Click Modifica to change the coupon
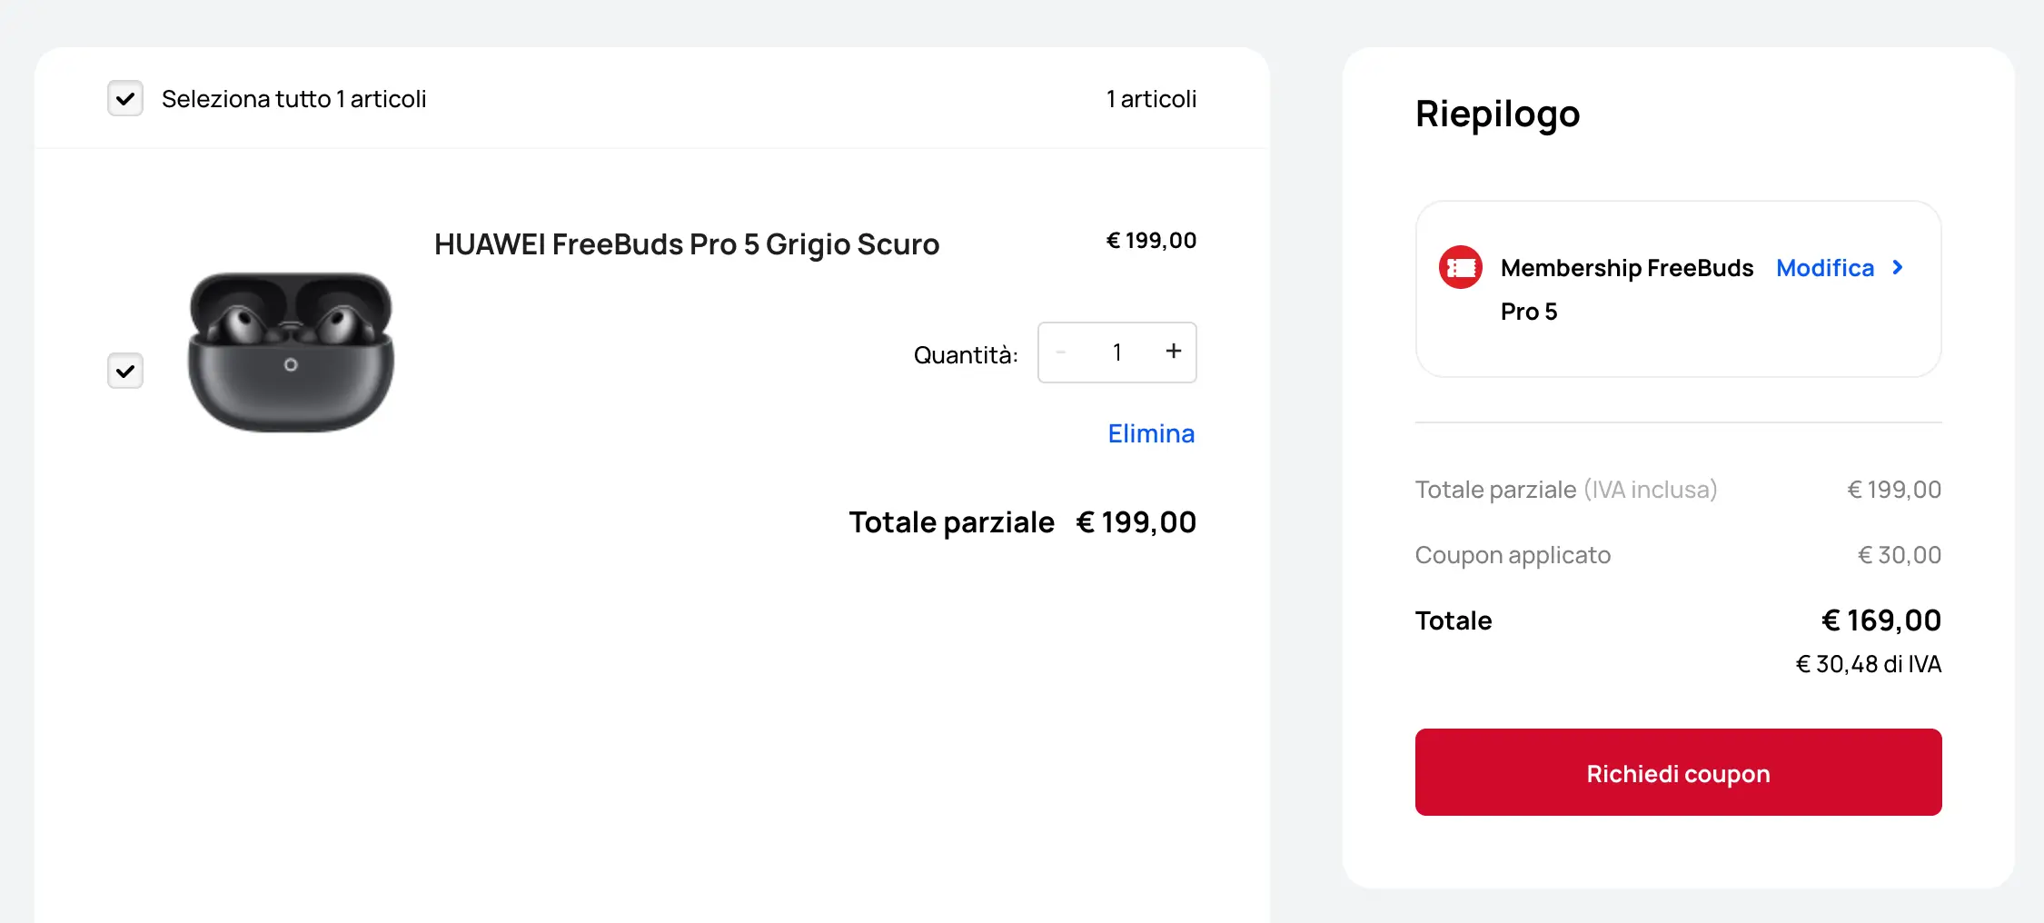 tap(1824, 268)
